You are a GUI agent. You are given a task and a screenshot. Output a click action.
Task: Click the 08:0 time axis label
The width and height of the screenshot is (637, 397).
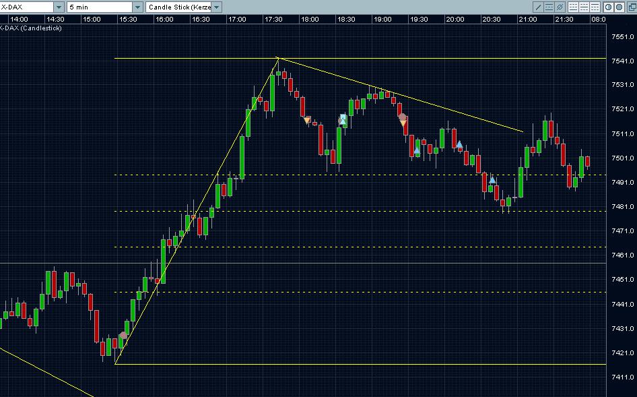click(599, 19)
